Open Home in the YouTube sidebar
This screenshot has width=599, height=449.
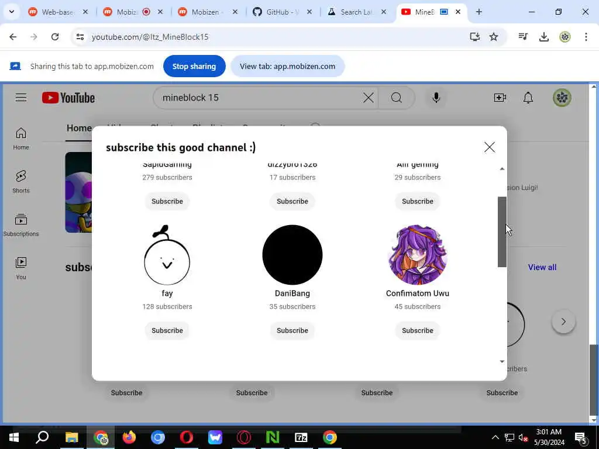21,139
